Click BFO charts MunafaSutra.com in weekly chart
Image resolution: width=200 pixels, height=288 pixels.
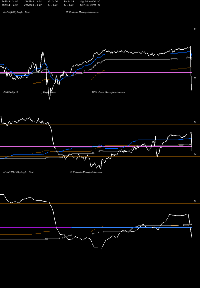click(x=108, y=92)
